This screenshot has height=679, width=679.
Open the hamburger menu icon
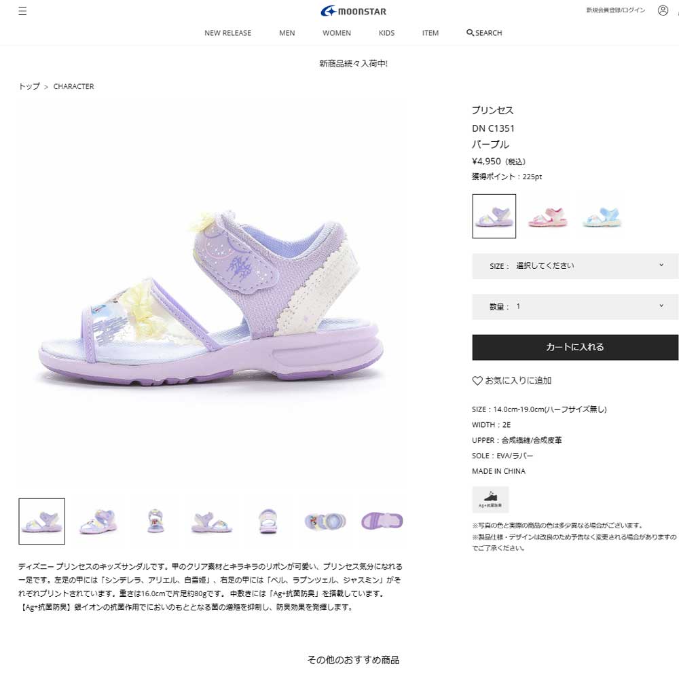22,11
